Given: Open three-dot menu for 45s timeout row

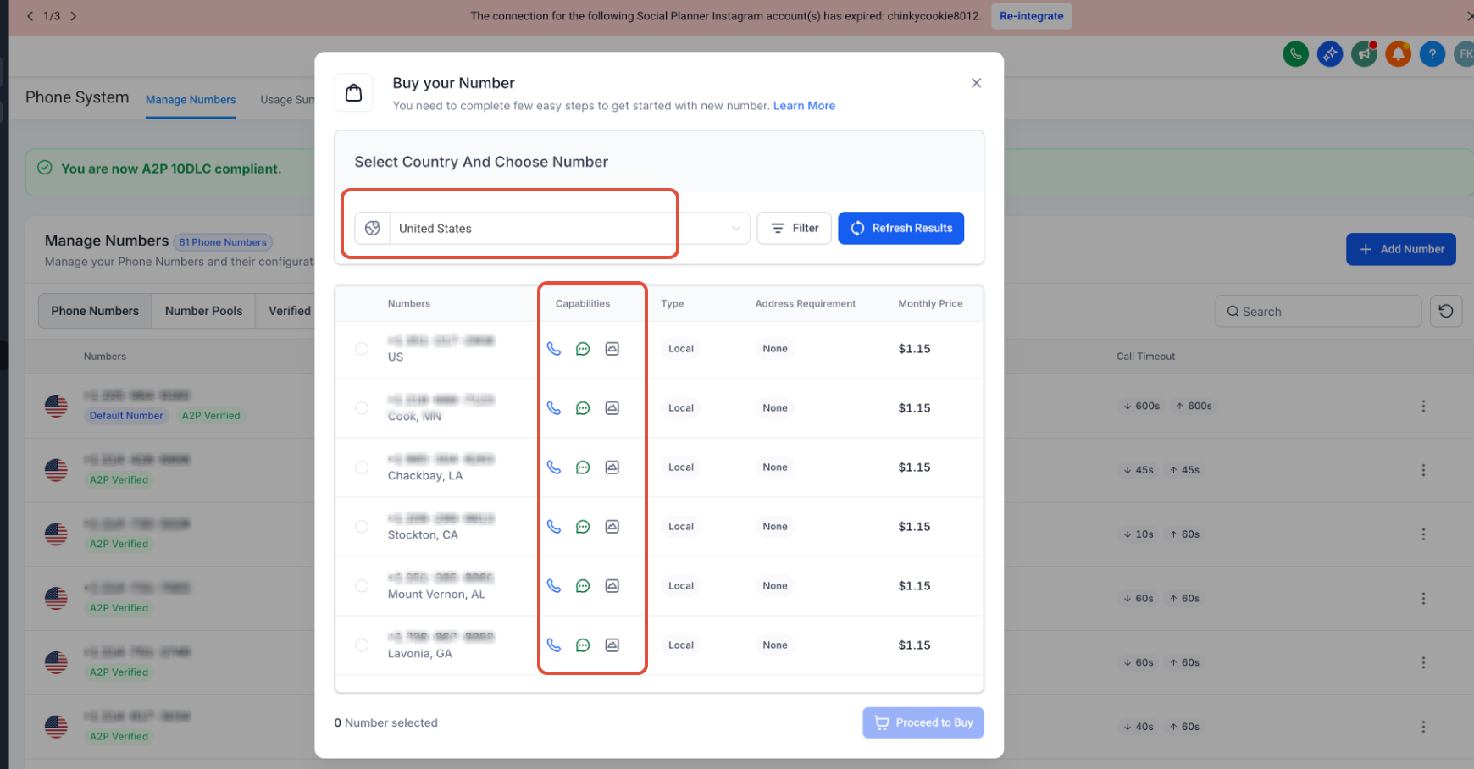Looking at the screenshot, I should click(1423, 470).
